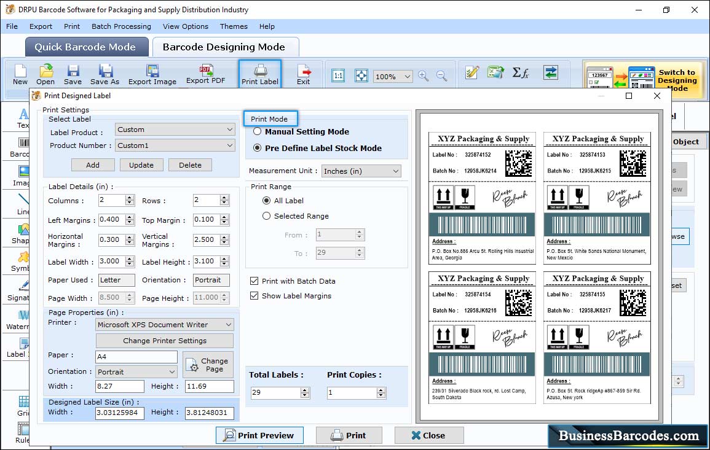
Task: Click the Export PDF icon
Action: [x=205, y=74]
